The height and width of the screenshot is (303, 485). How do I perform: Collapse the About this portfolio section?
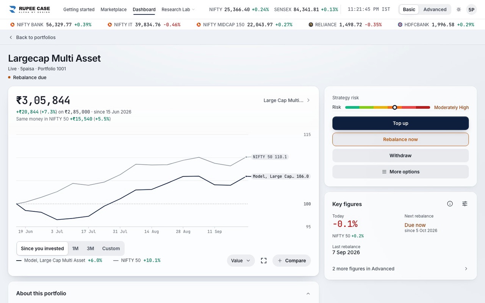[x=308, y=294]
